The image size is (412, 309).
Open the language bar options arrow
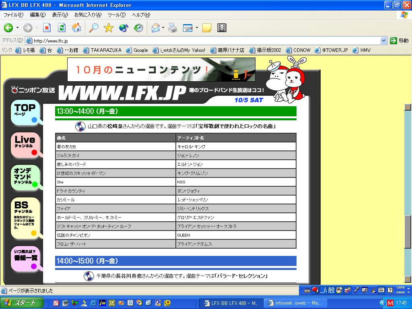(x=408, y=292)
